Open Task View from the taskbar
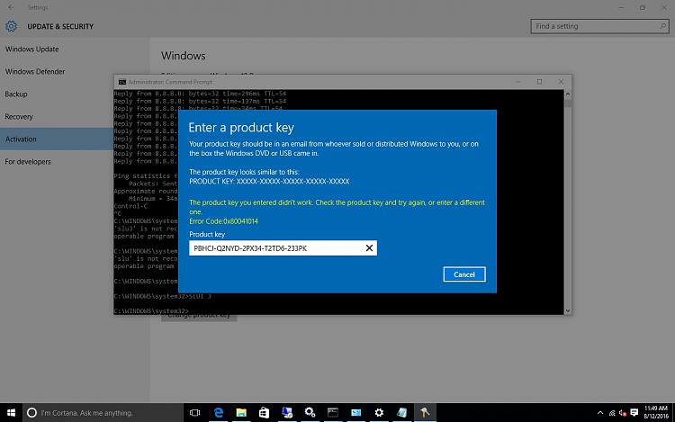 195,413
